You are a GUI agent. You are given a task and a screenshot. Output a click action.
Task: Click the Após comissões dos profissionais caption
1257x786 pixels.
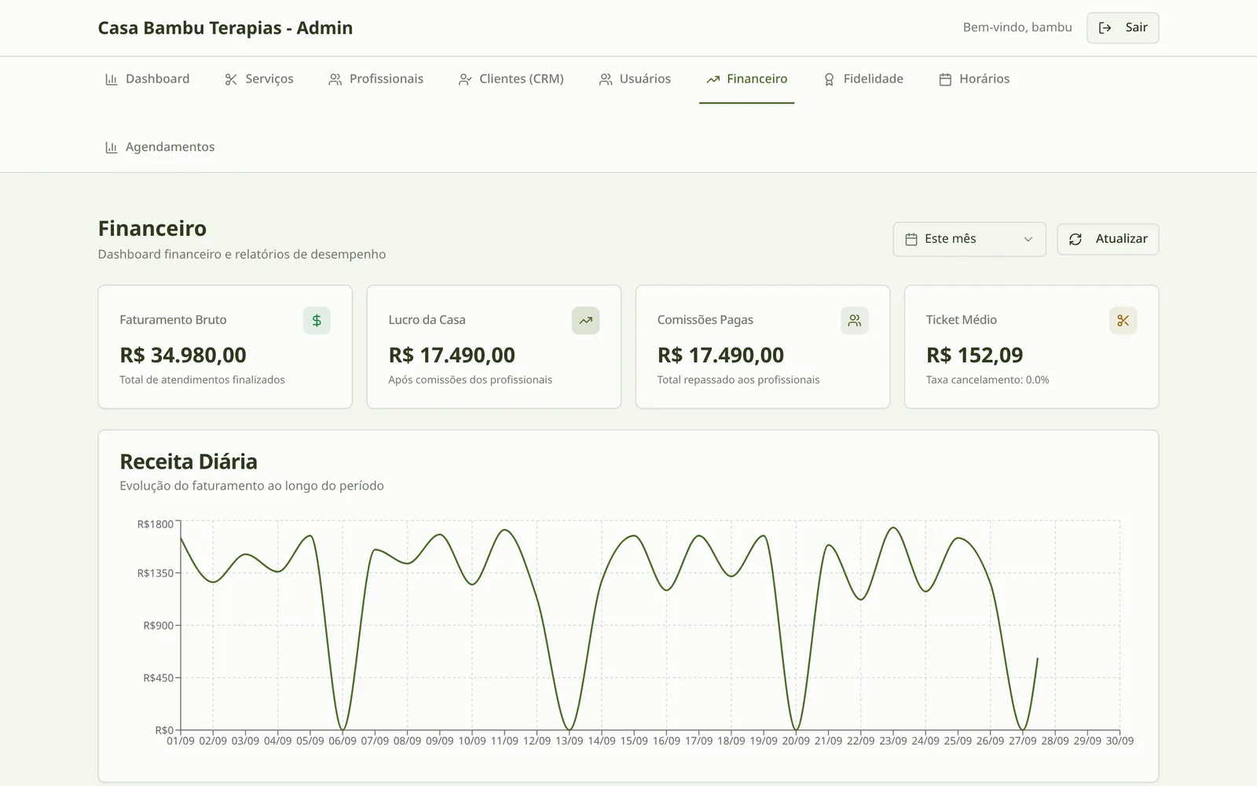point(470,380)
